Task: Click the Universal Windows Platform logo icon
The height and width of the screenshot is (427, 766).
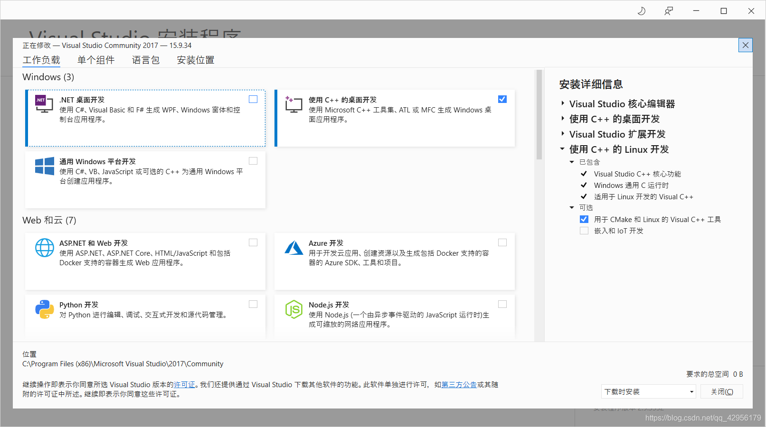Action: (45, 166)
